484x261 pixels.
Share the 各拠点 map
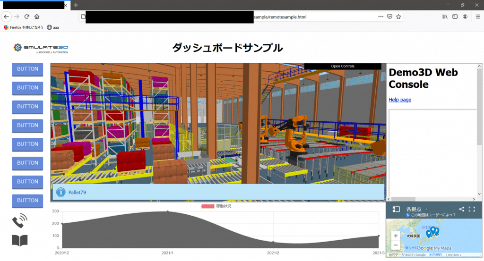point(461,209)
